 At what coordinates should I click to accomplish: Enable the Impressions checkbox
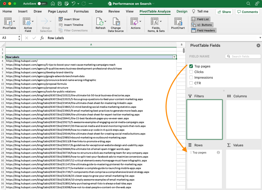(191, 77)
